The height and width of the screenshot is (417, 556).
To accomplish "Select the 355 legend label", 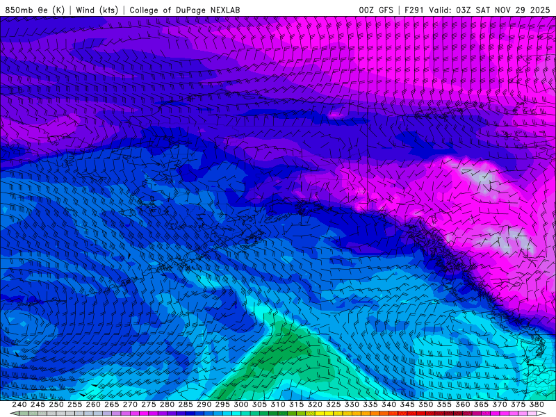I will click(444, 404).
